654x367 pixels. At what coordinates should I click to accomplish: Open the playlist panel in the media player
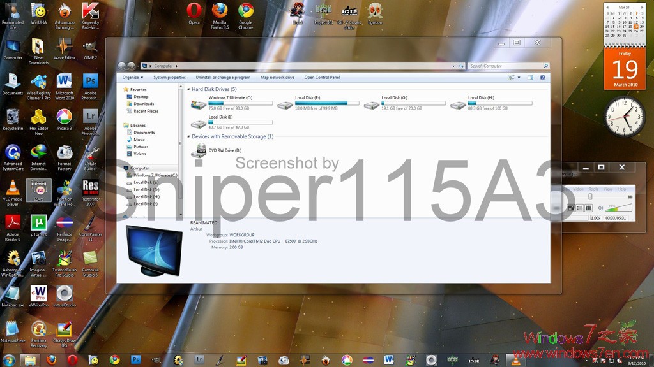click(x=579, y=208)
